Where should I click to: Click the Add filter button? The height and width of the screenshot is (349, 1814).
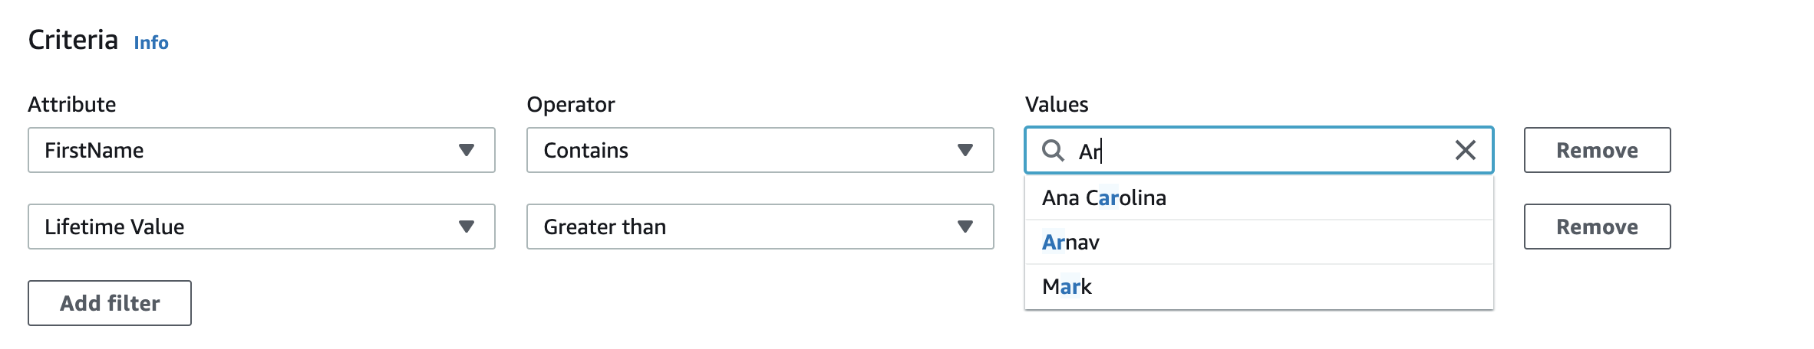click(x=110, y=304)
